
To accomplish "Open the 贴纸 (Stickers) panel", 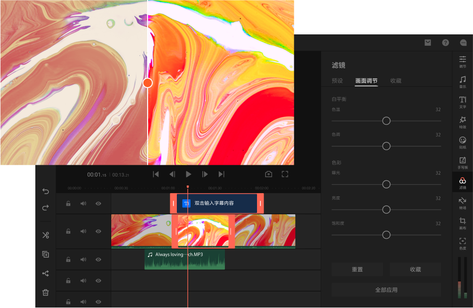I will pos(463,142).
